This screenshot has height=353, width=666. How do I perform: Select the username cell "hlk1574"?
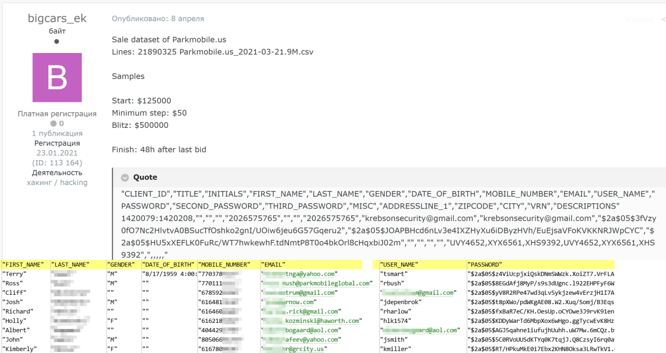click(395, 321)
